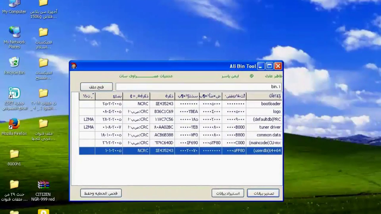Screen dimensions: 381x214
Task: Open the folder beside Mozilla Firefox
Action: pyautogui.click(x=43, y=129)
